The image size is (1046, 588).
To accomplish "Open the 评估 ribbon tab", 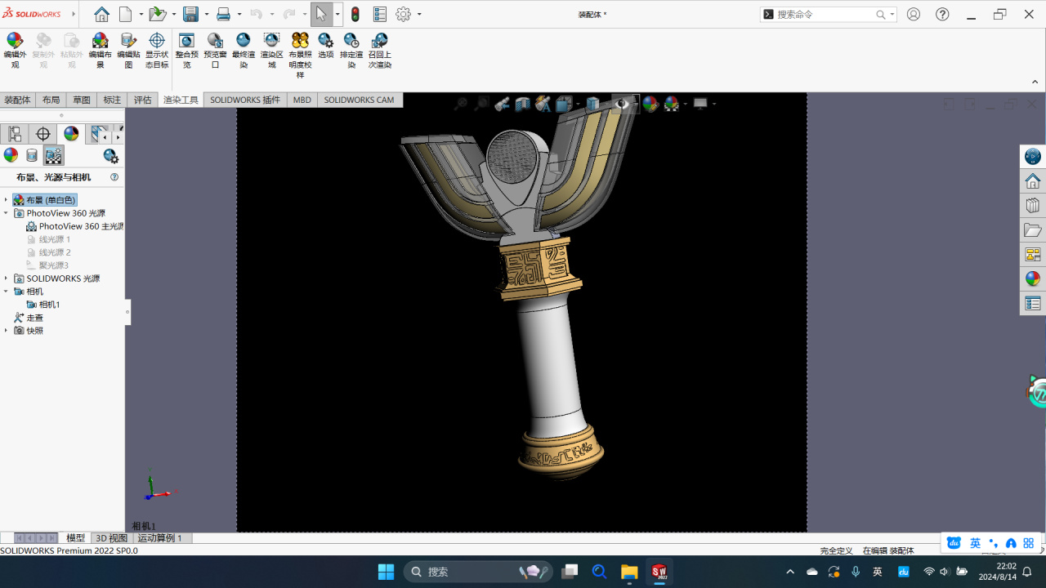I will point(143,100).
